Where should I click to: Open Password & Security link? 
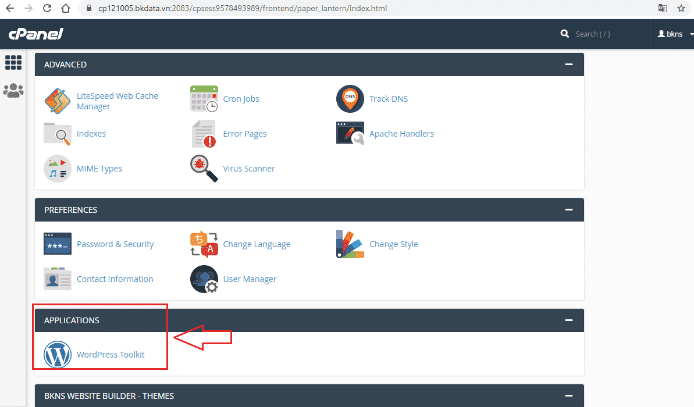click(x=115, y=244)
